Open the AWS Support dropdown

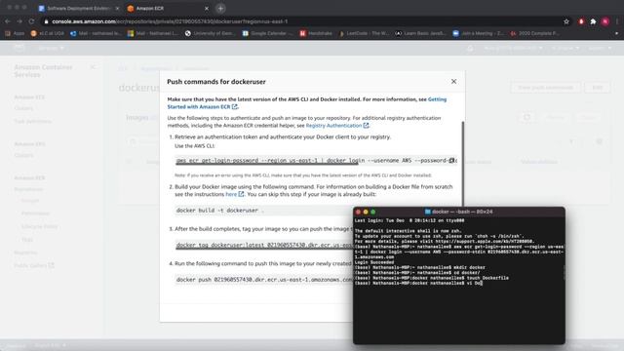click(x=600, y=48)
